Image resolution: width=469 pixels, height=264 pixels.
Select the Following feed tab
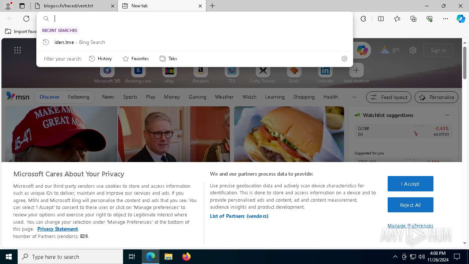click(x=78, y=97)
